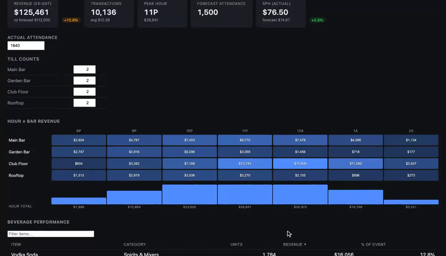Select the Club Floor 11P cell $13,743
The height and width of the screenshot is (256, 446).
click(x=245, y=164)
